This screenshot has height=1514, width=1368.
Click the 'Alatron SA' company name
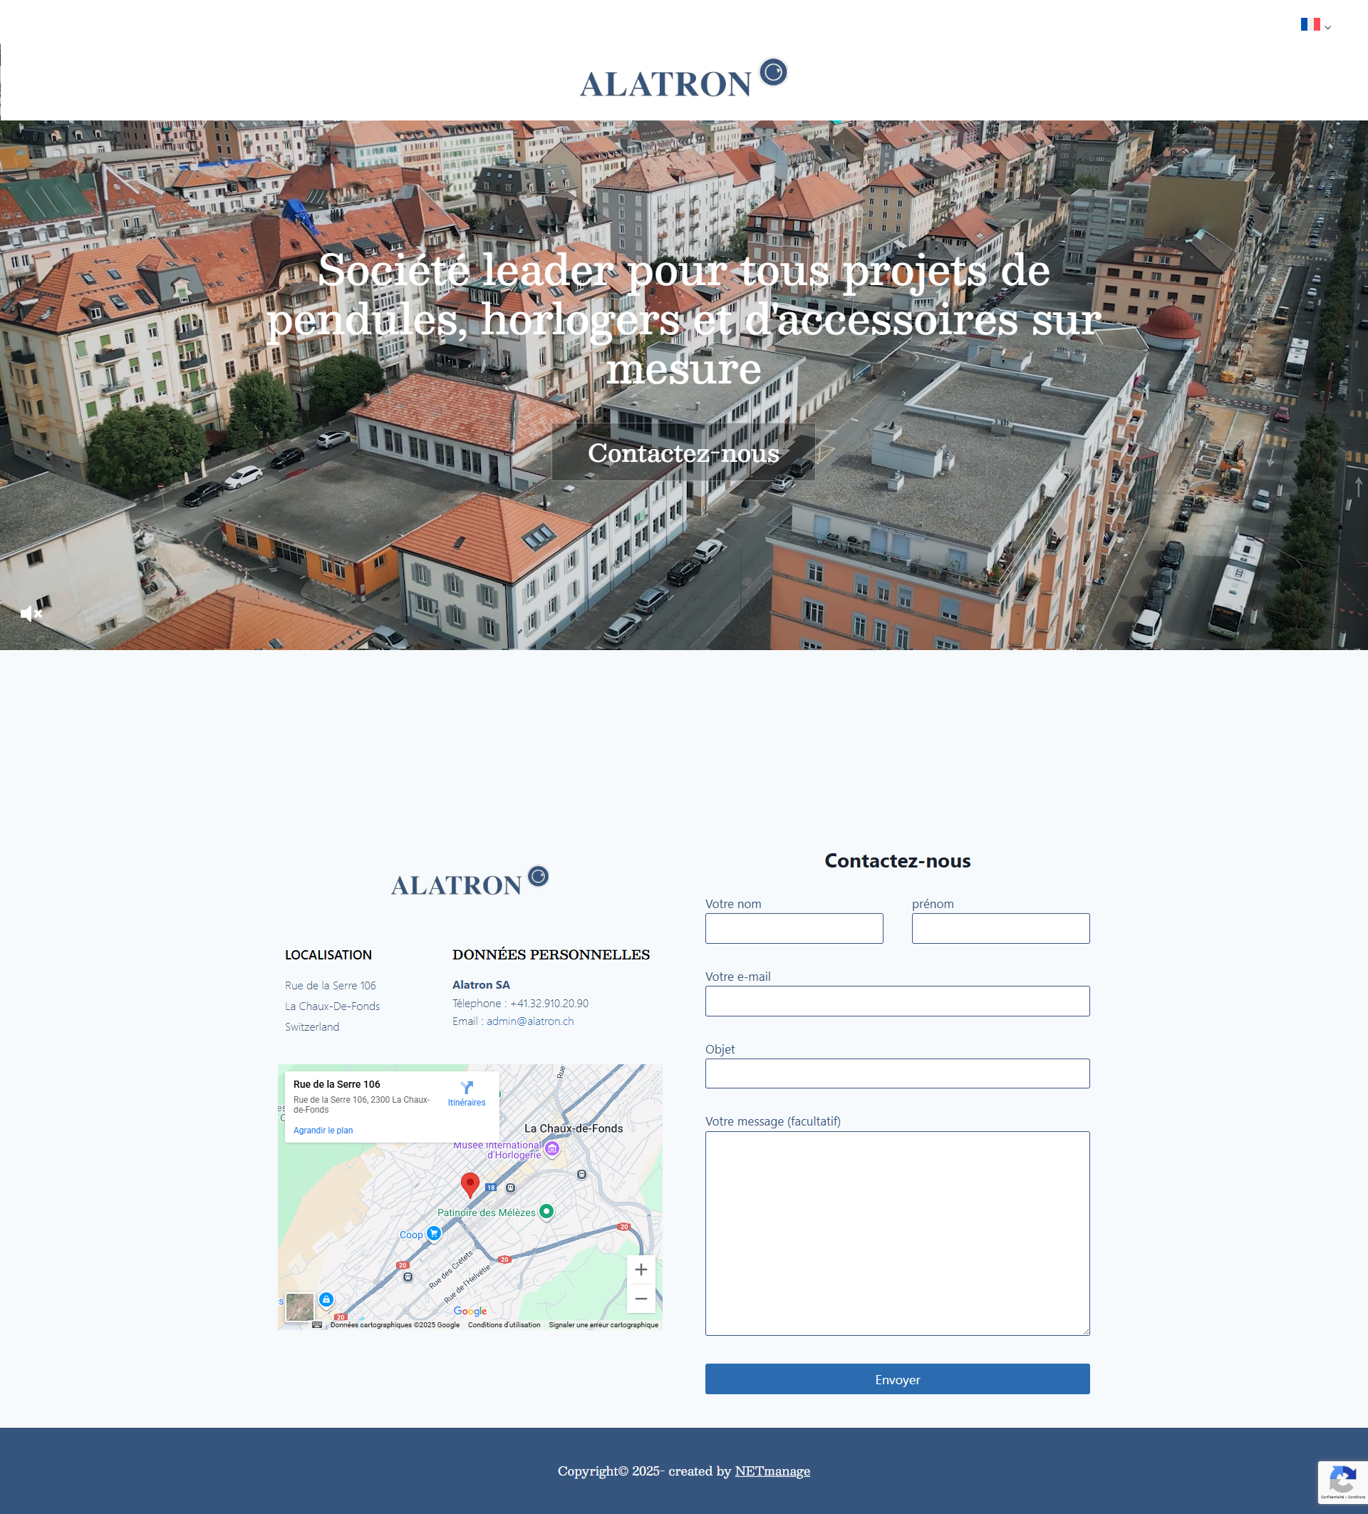(x=481, y=984)
